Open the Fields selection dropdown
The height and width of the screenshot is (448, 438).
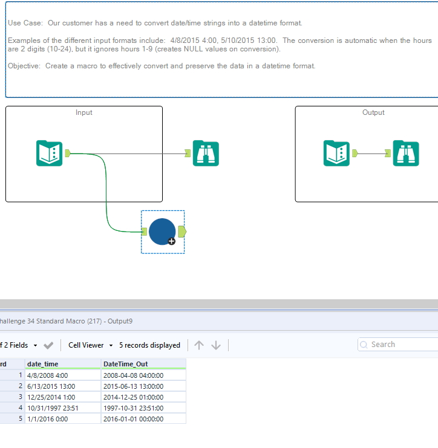click(x=36, y=345)
